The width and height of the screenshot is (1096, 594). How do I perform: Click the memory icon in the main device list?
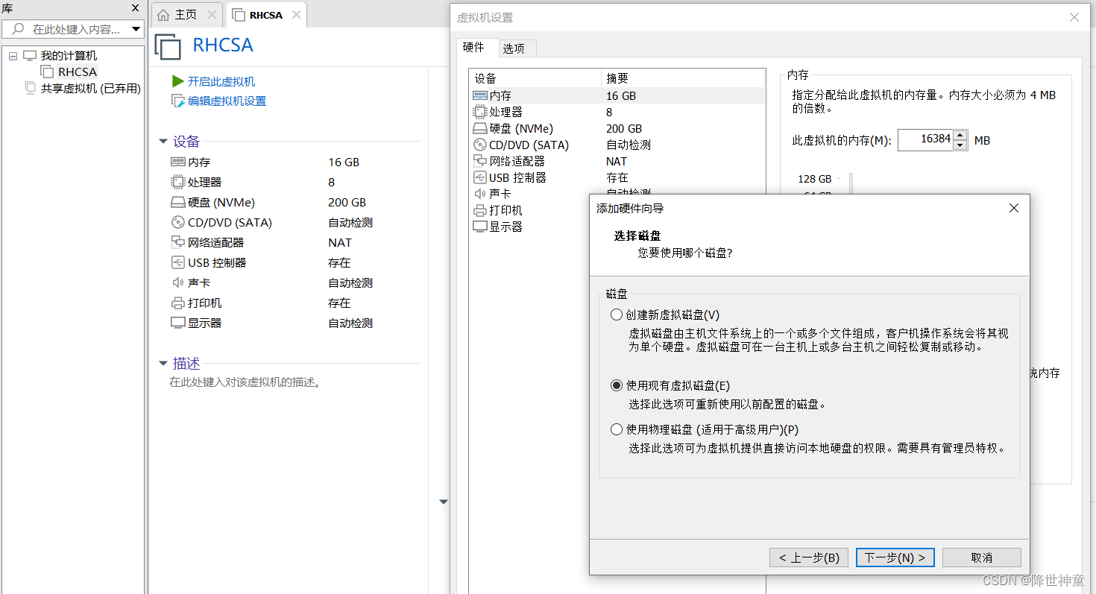pyautogui.click(x=177, y=162)
